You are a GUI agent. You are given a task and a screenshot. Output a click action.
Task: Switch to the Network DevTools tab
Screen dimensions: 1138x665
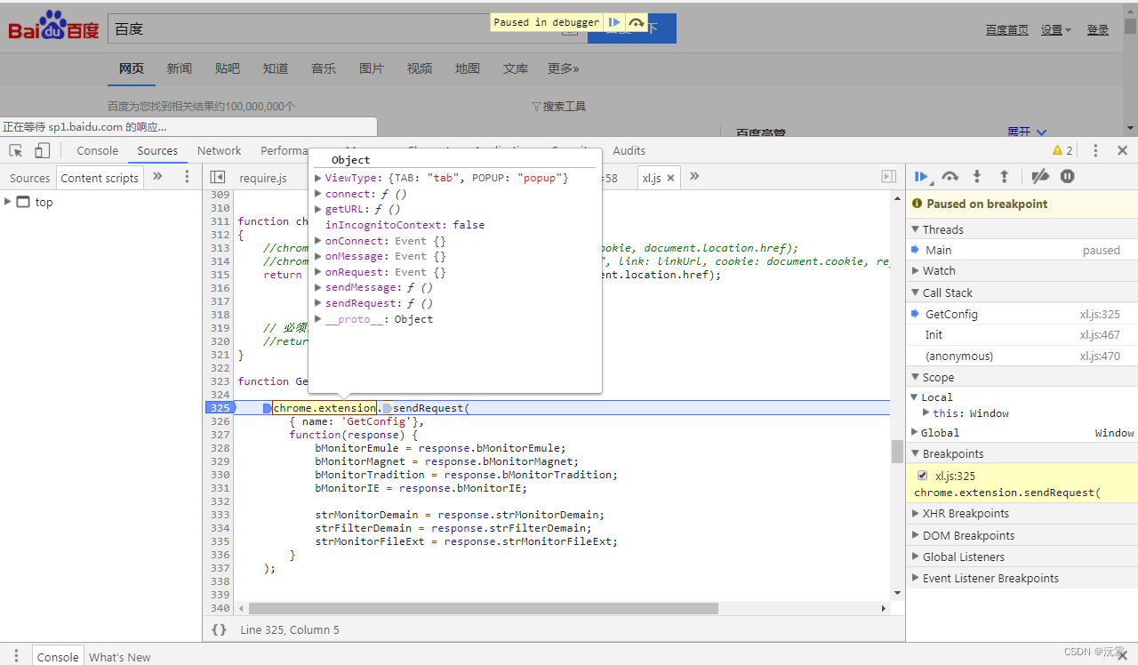click(x=219, y=151)
